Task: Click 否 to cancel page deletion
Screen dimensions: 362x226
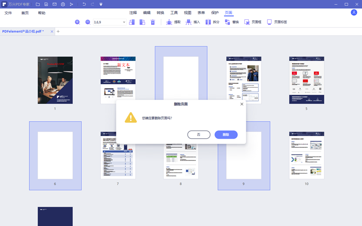Action: click(199, 135)
